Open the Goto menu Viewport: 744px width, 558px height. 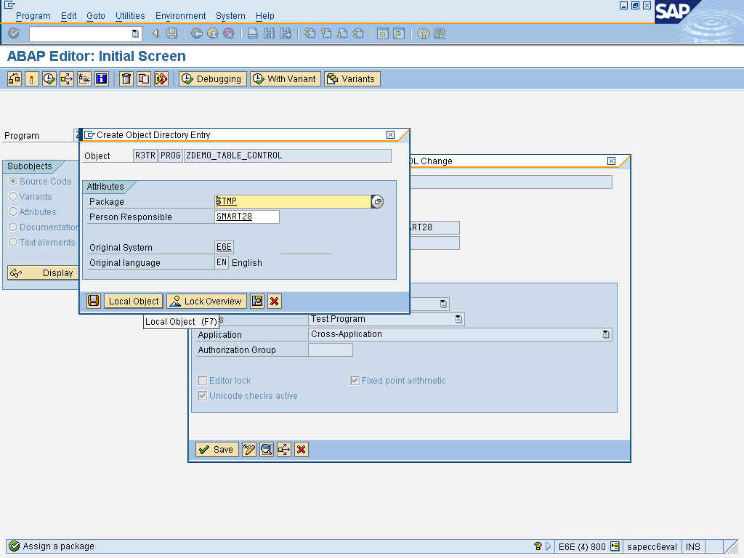tap(96, 16)
